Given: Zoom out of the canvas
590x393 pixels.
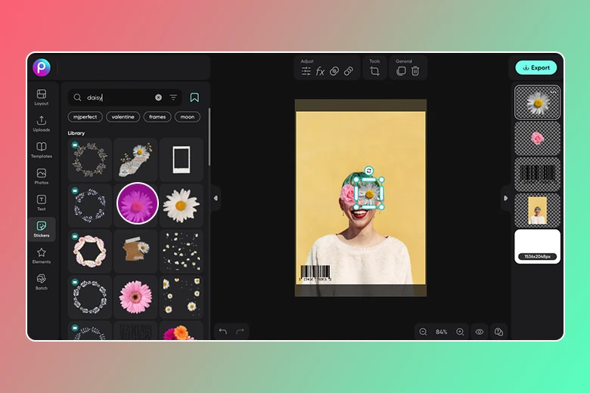Looking at the screenshot, I should click(423, 332).
